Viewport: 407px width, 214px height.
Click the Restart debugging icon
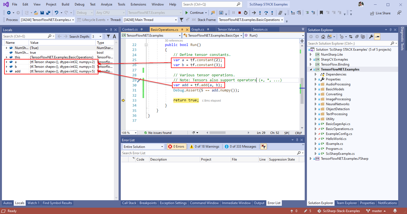click(245, 13)
